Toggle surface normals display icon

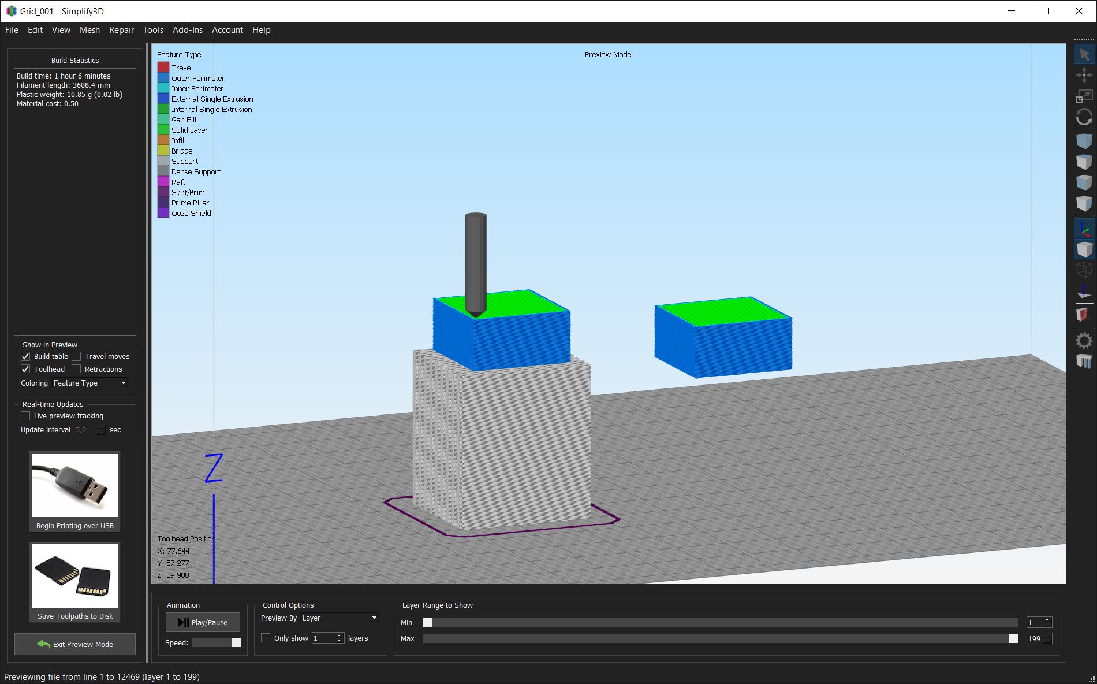(x=1084, y=291)
